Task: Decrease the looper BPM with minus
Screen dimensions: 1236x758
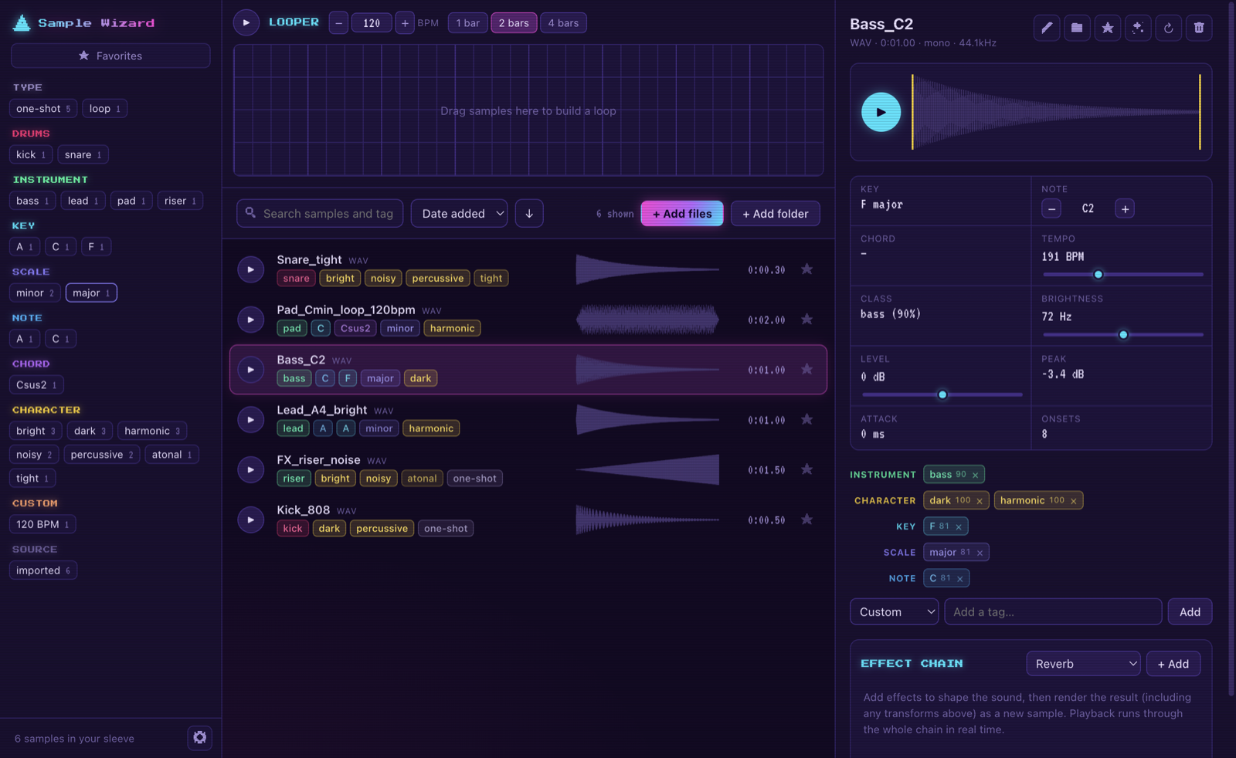Action: (338, 23)
